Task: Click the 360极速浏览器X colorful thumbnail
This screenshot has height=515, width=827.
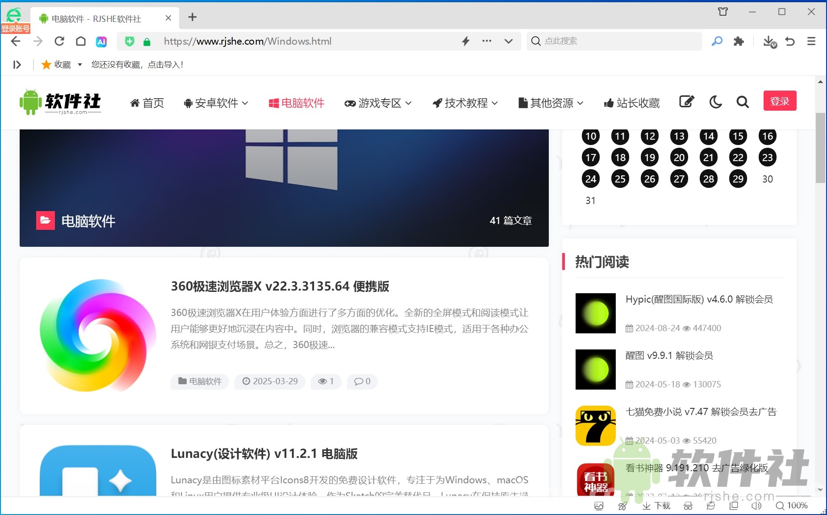Action: 98,336
